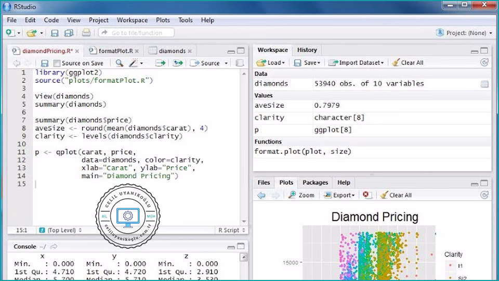Click the editor vertical scrollbar down arrow

coord(244,222)
